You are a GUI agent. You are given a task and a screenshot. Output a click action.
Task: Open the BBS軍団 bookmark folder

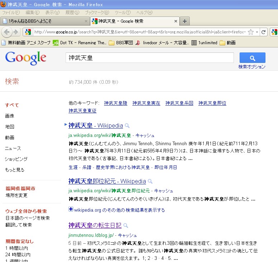121,43
